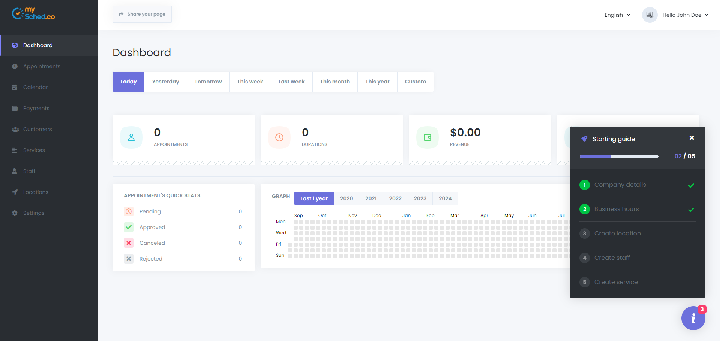
Task: Select the Calendar icon in sidebar
Action: 15,87
